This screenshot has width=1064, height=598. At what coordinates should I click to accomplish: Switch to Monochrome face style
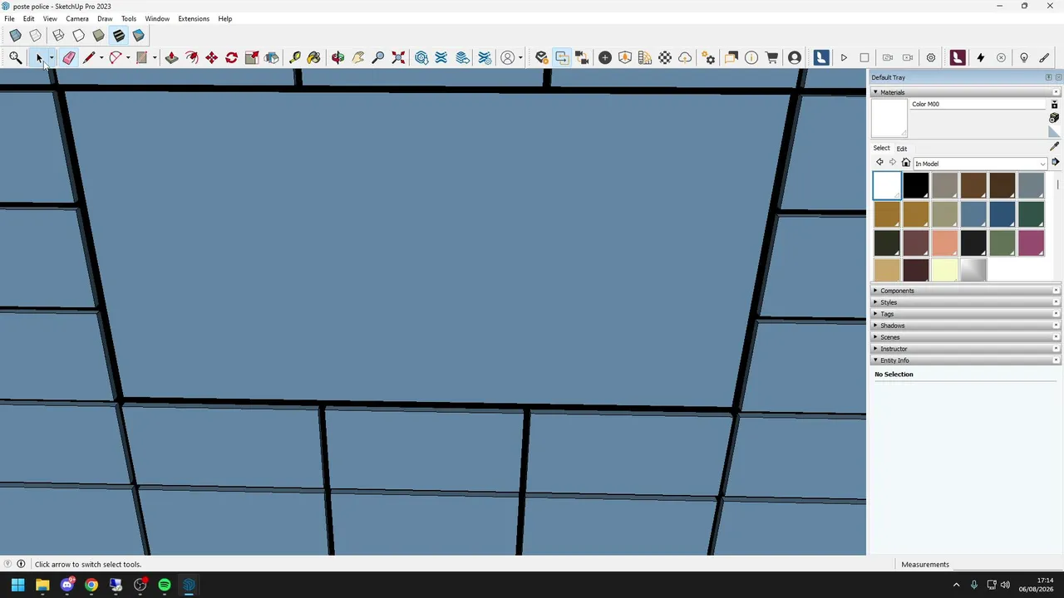pyautogui.click(x=139, y=36)
